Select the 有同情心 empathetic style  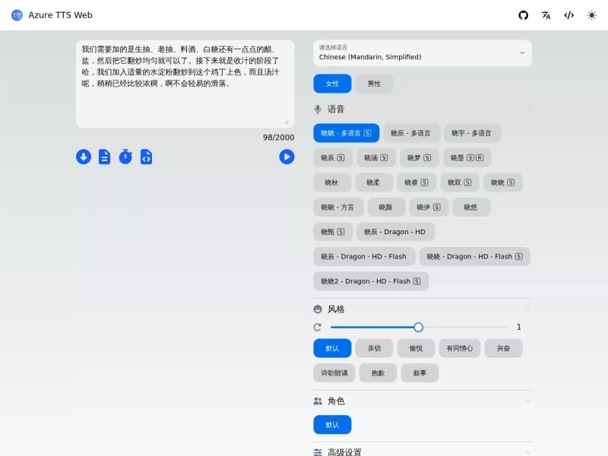(460, 348)
